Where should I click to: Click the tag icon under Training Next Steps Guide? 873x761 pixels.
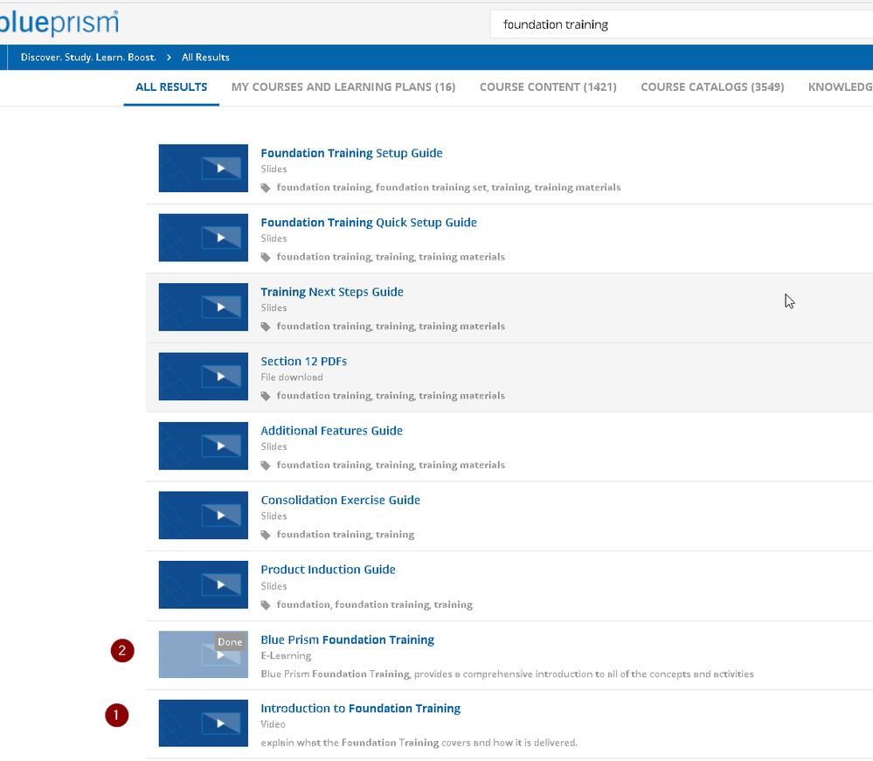coord(266,327)
